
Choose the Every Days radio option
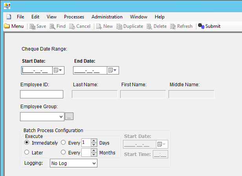[63, 143]
